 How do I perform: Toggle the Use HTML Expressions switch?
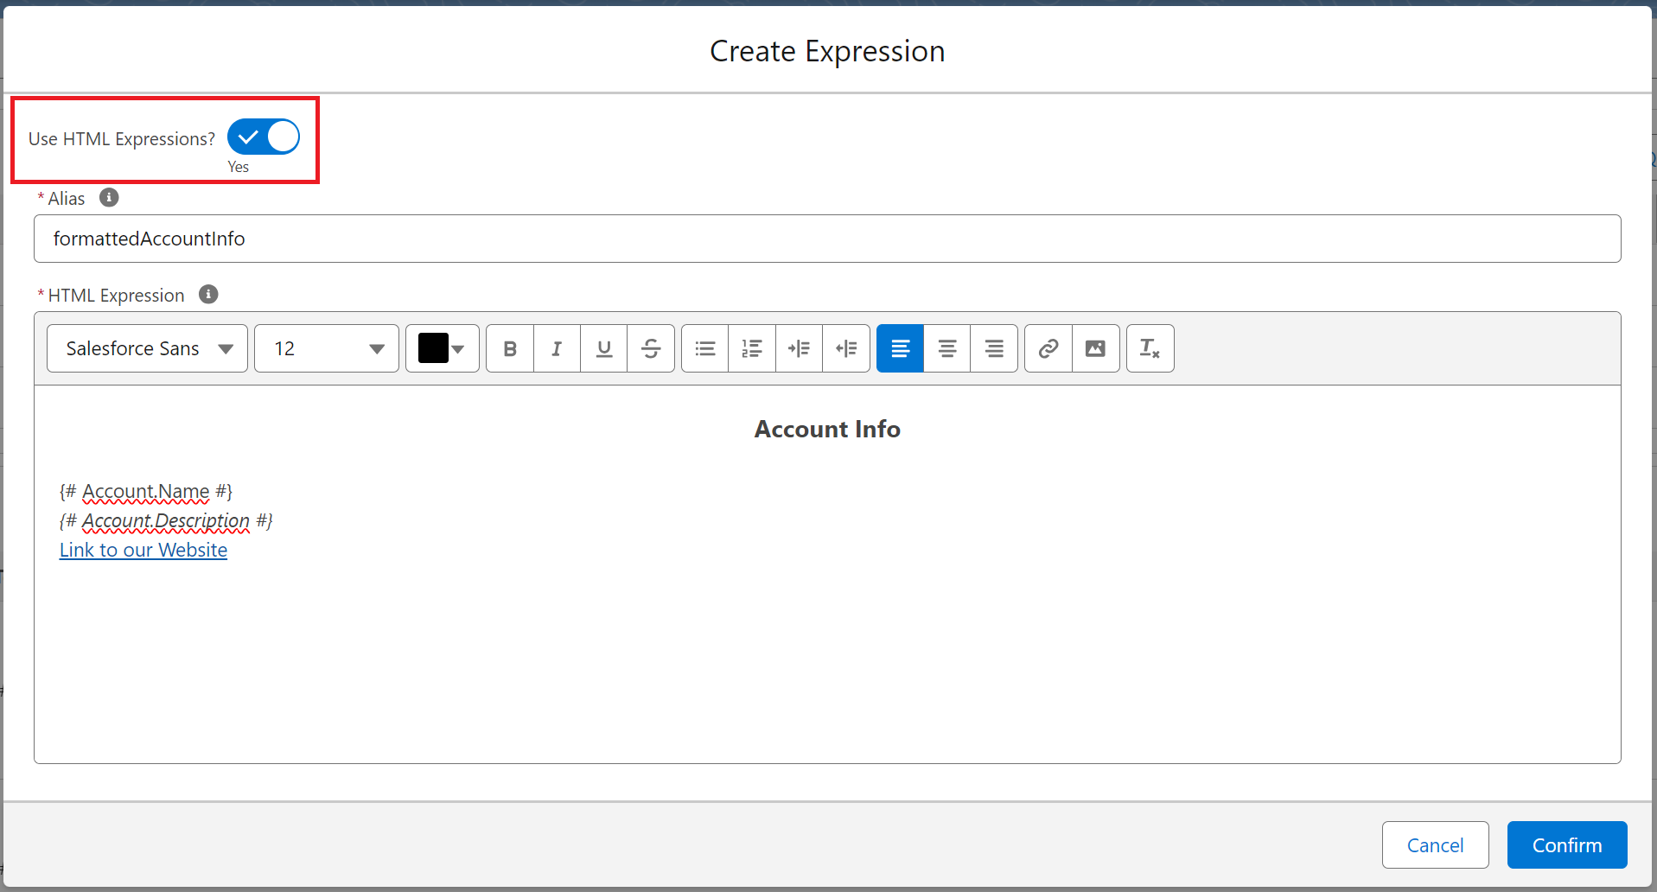pos(264,137)
